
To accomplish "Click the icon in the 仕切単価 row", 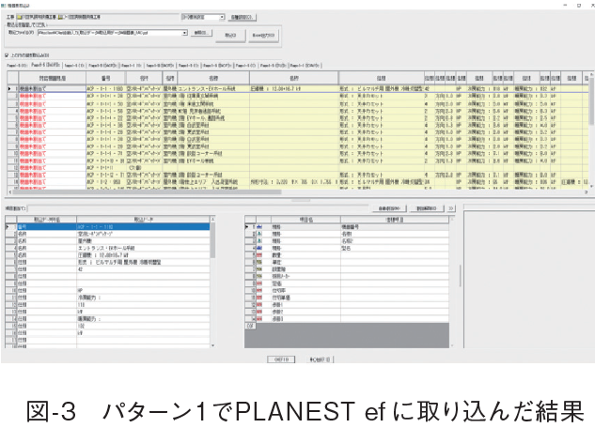I will (260, 298).
